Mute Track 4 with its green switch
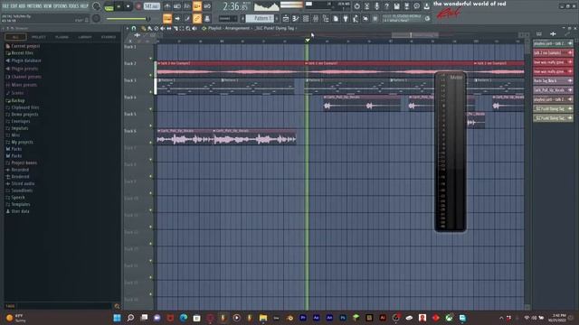579x325 pixels. pyautogui.click(x=151, y=109)
